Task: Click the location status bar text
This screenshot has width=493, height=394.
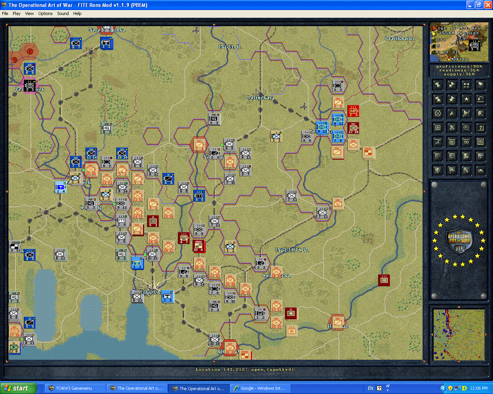Action: (246, 370)
